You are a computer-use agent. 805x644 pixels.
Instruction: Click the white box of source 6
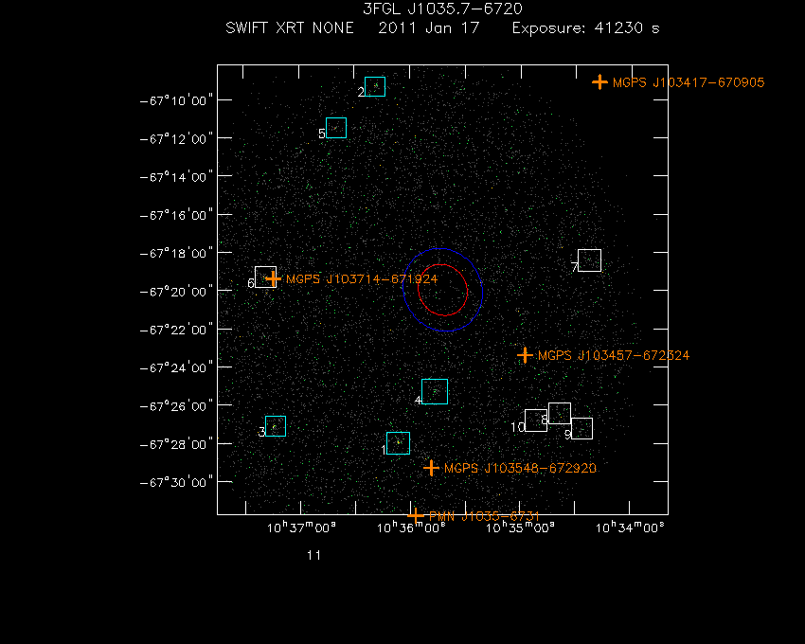(x=265, y=277)
